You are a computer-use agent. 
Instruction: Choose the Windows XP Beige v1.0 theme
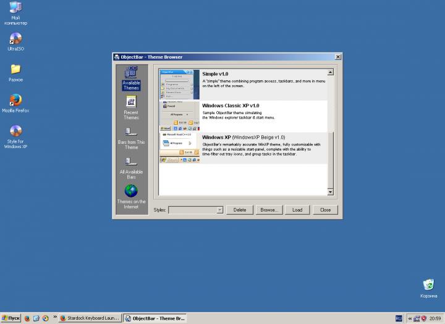pyautogui.click(x=179, y=147)
